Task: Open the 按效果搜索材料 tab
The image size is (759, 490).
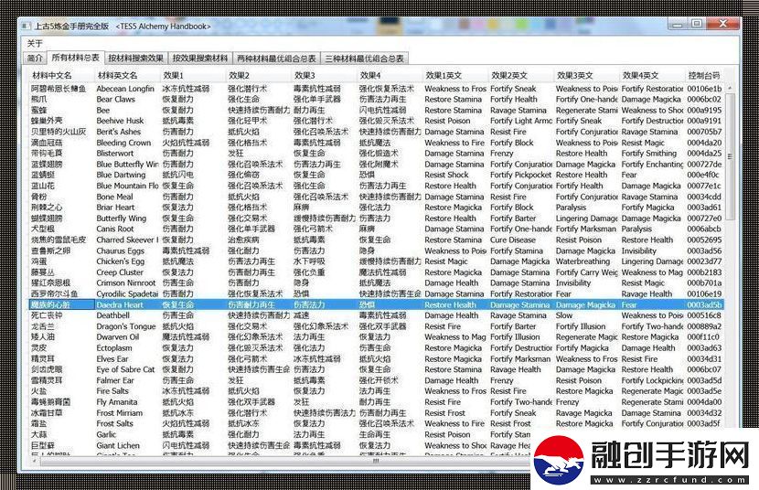Action: click(200, 59)
